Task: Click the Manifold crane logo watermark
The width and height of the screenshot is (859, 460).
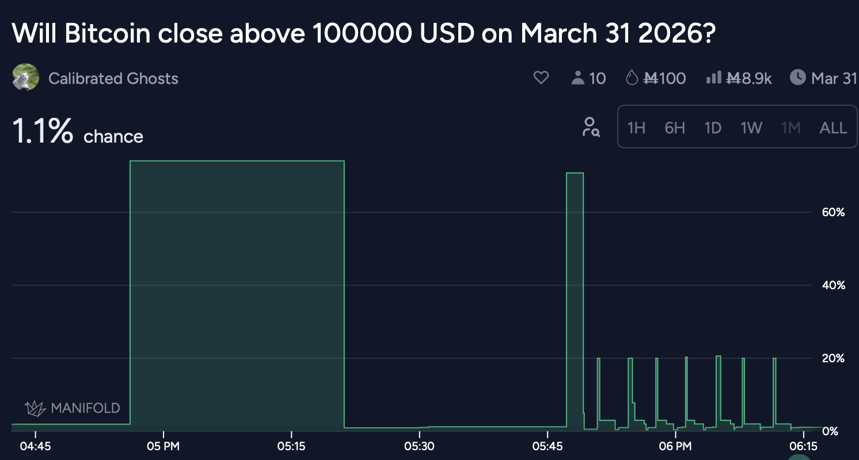Action: [35, 408]
